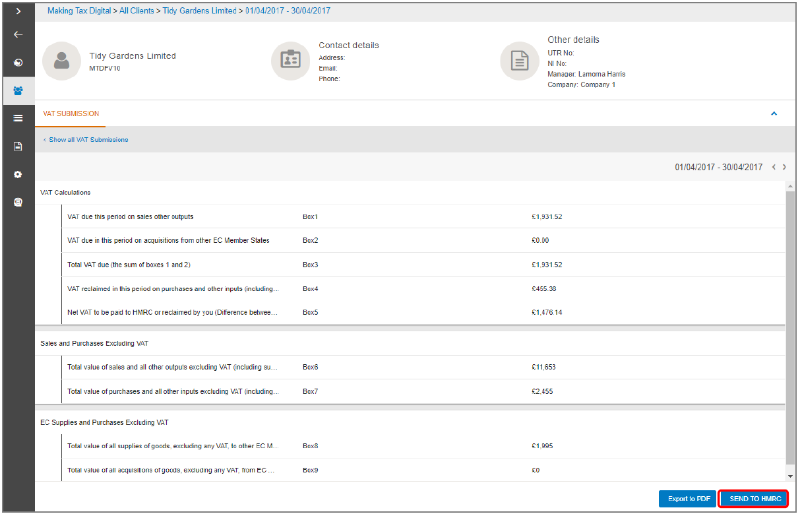800x514 pixels.
Task: Select the Box7 value £2,455
Action: click(542, 391)
